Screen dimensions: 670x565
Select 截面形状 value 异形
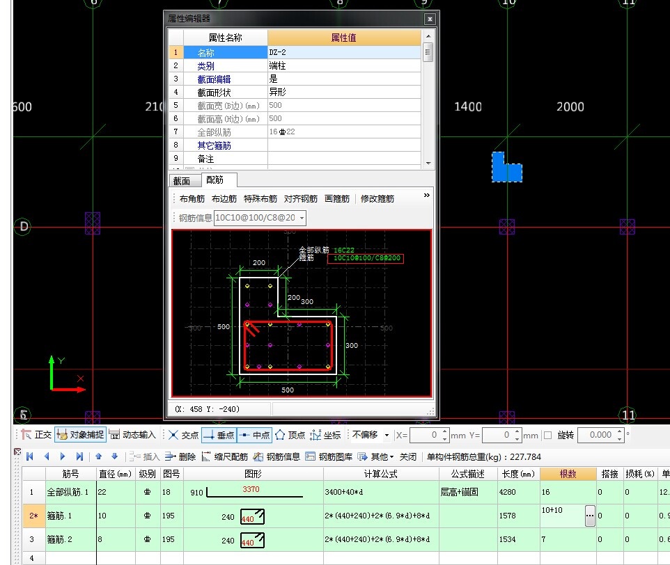tap(344, 92)
